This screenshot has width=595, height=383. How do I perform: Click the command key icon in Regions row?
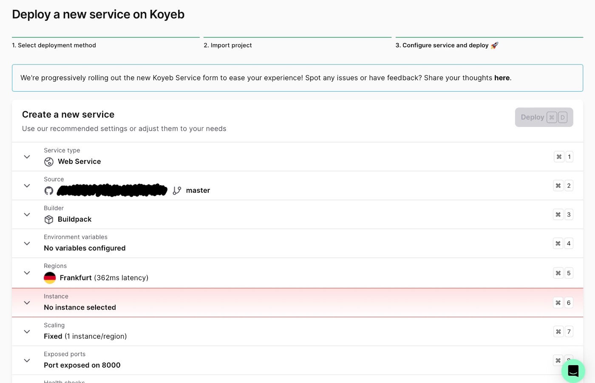(558, 273)
